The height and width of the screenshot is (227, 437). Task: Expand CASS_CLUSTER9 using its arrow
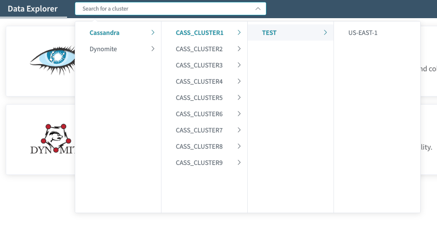[x=239, y=162]
